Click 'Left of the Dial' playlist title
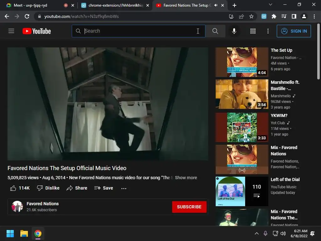The height and width of the screenshot is (241, 321). [285, 179]
